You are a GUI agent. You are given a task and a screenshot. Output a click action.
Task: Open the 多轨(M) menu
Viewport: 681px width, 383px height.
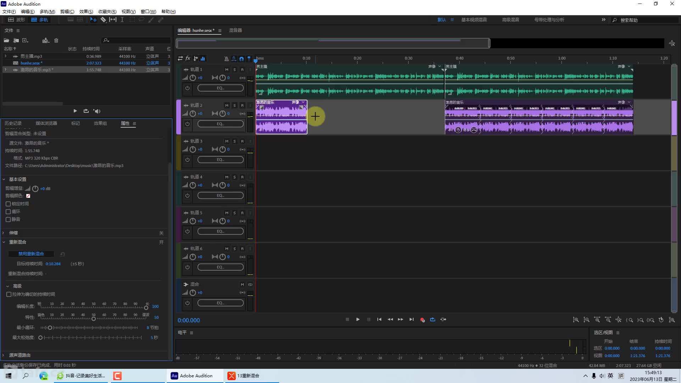coord(47,12)
